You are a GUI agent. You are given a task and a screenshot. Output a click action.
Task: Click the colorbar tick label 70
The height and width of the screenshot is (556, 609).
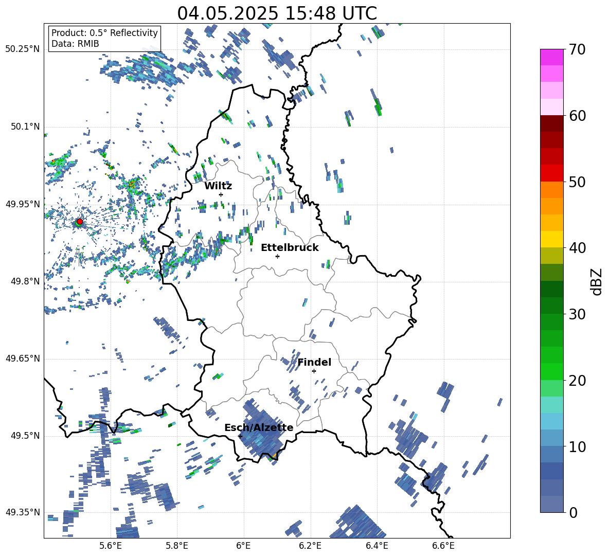click(x=577, y=49)
